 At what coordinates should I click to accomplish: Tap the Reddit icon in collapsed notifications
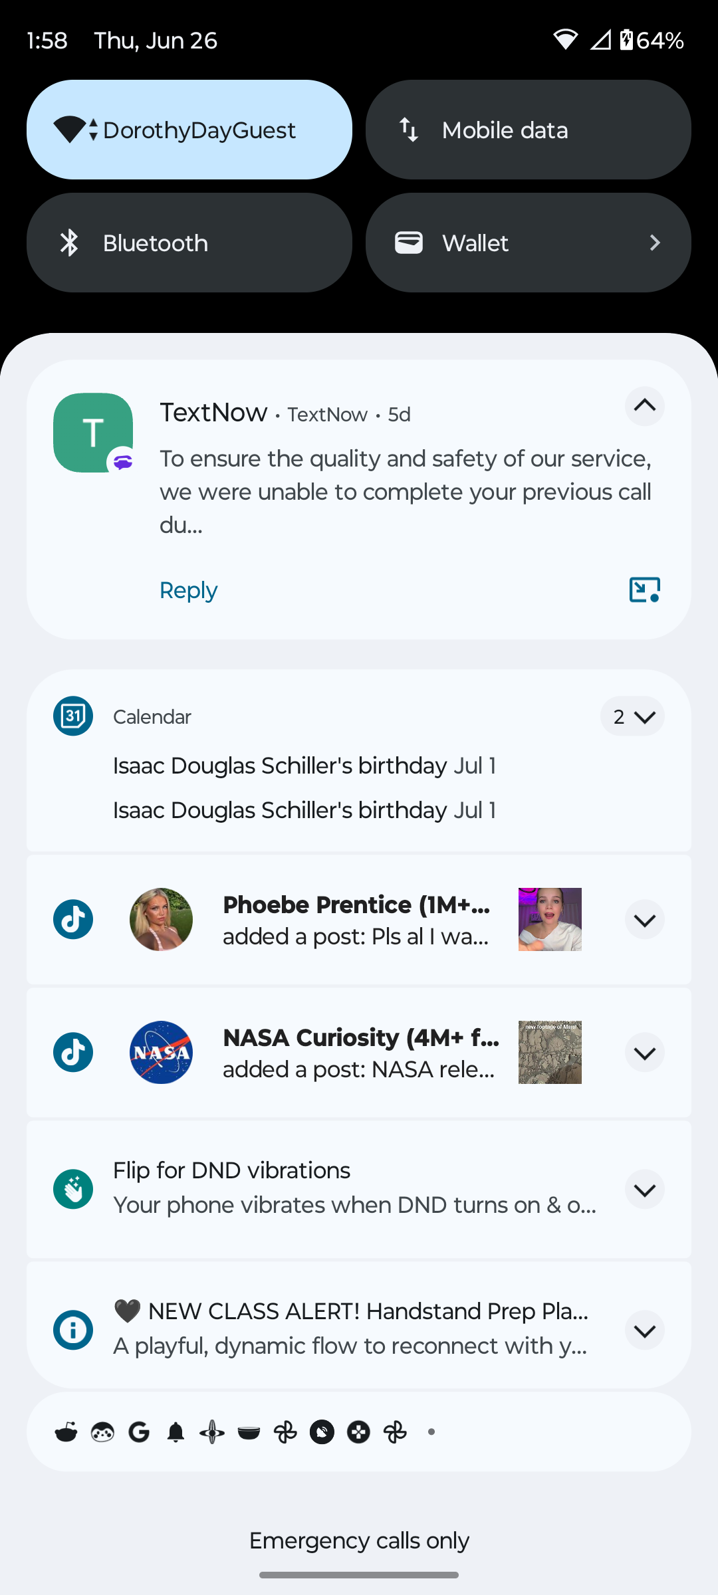(66, 1432)
